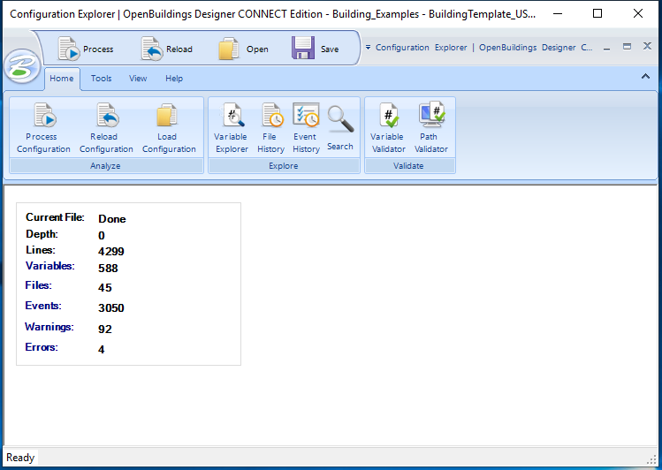Click the resize grip in status bar corner

click(652, 459)
